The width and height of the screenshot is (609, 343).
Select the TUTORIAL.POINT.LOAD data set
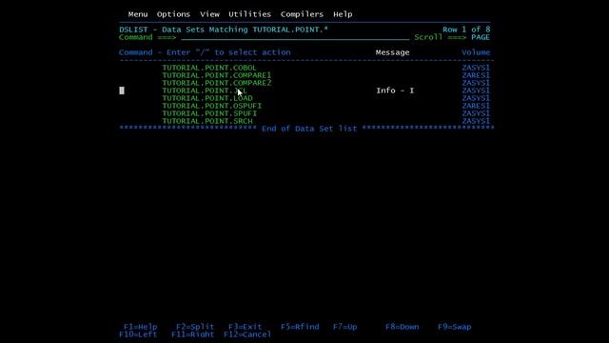(207, 98)
